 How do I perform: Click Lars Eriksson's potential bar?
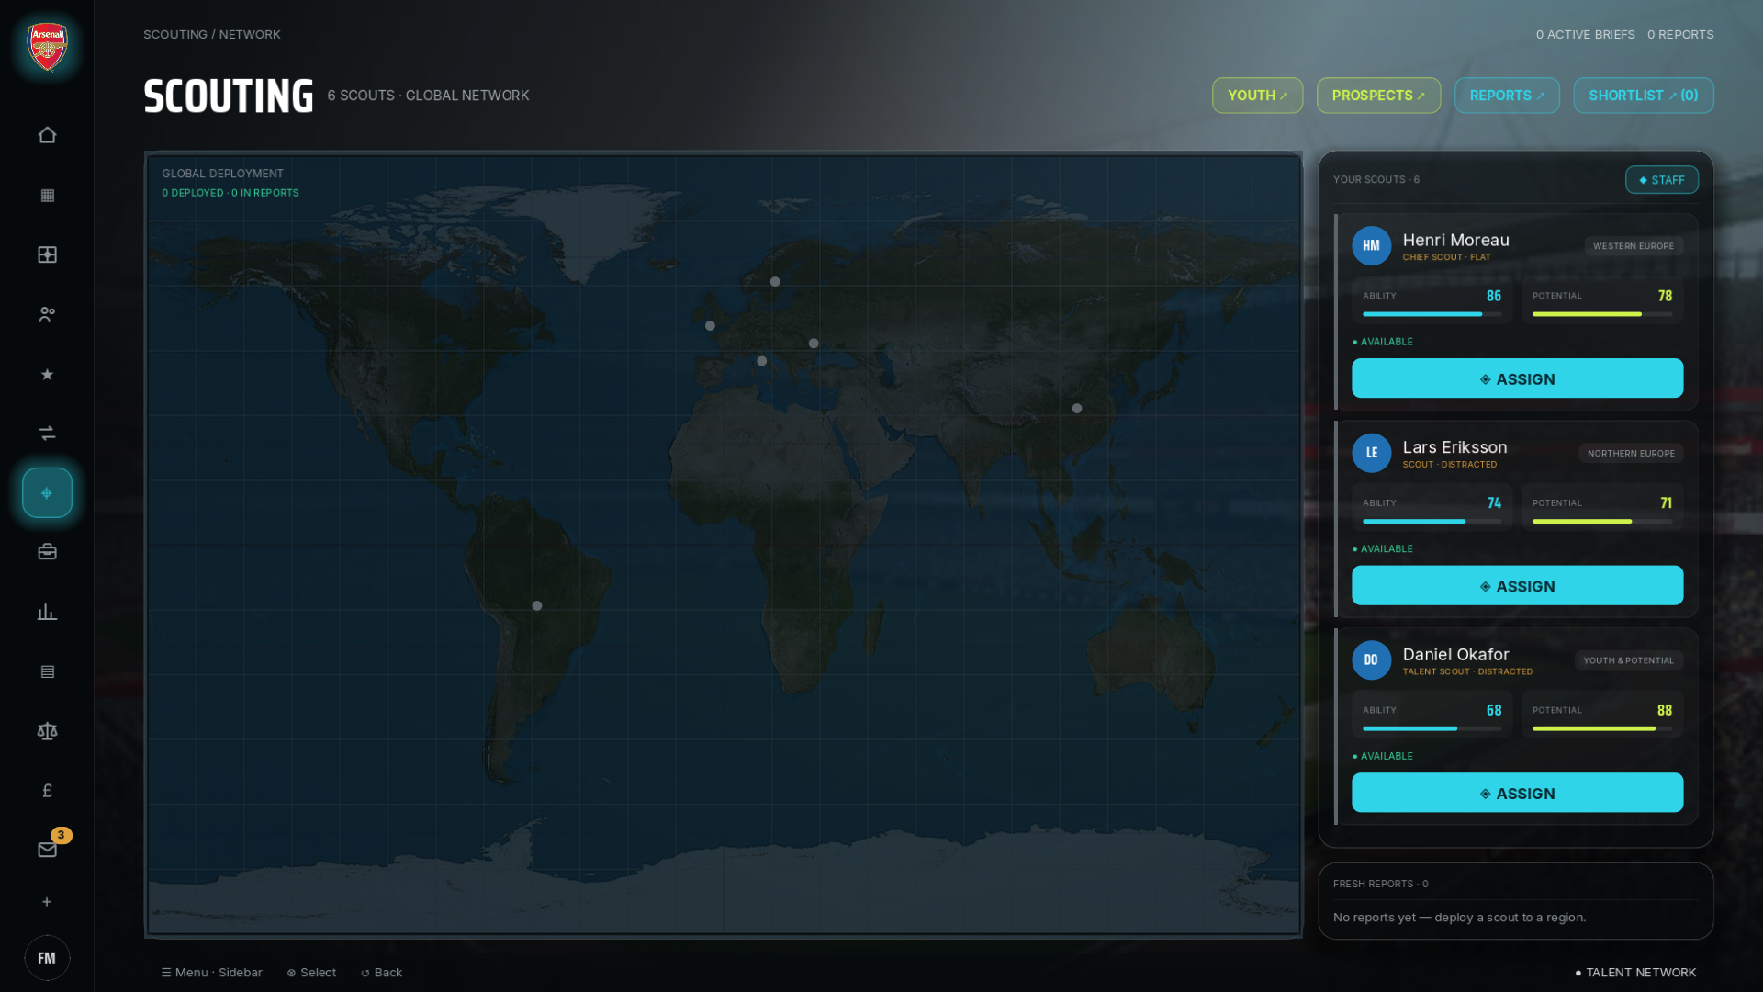point(1601,522)
